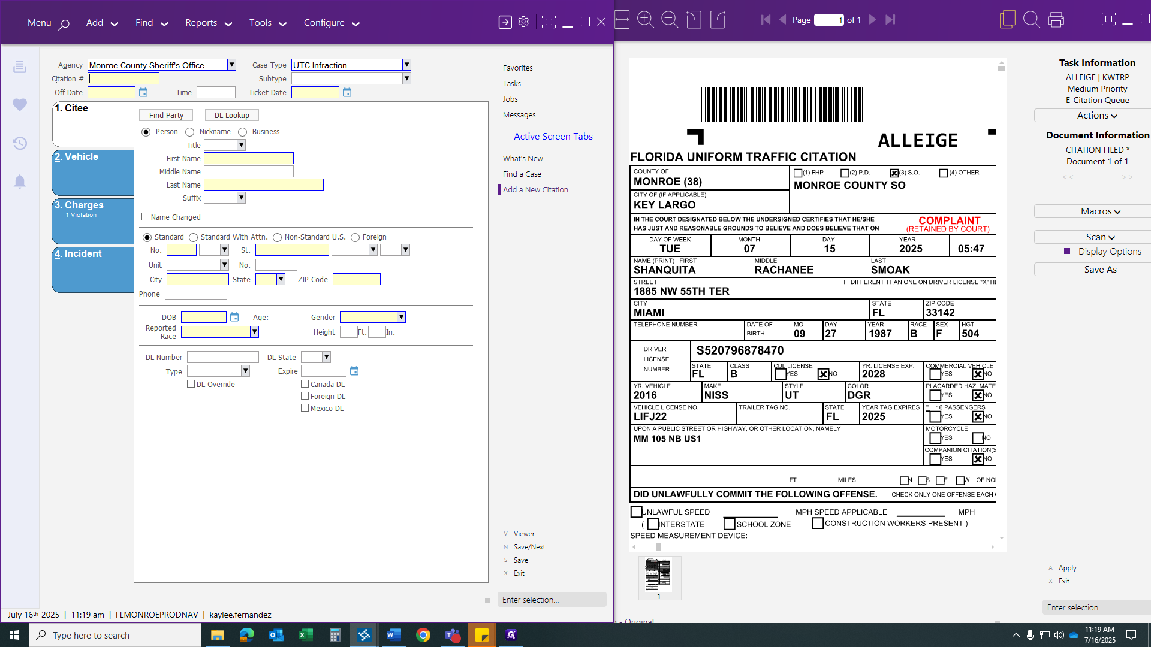Select the page 1 thumbnail
The height and width of the screenshot is (647, 1151).
tap(659, 574)
